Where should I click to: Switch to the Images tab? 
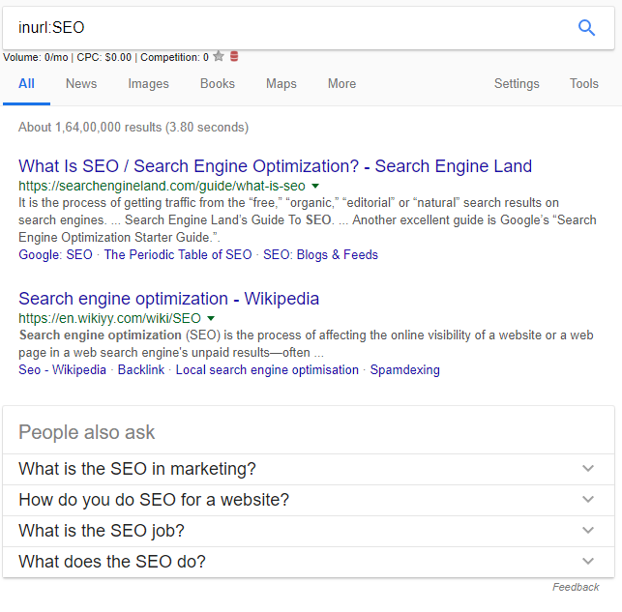click(x=148, y=84)
